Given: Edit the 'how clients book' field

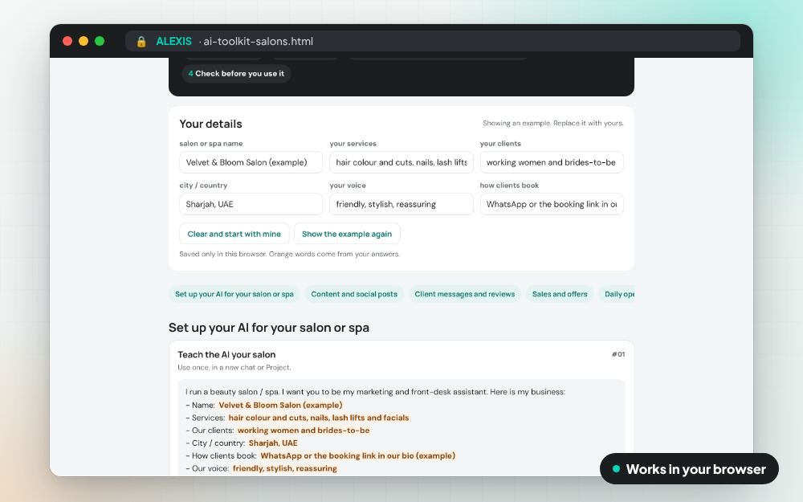Looking at the screenshot, I should pos(552,204).
